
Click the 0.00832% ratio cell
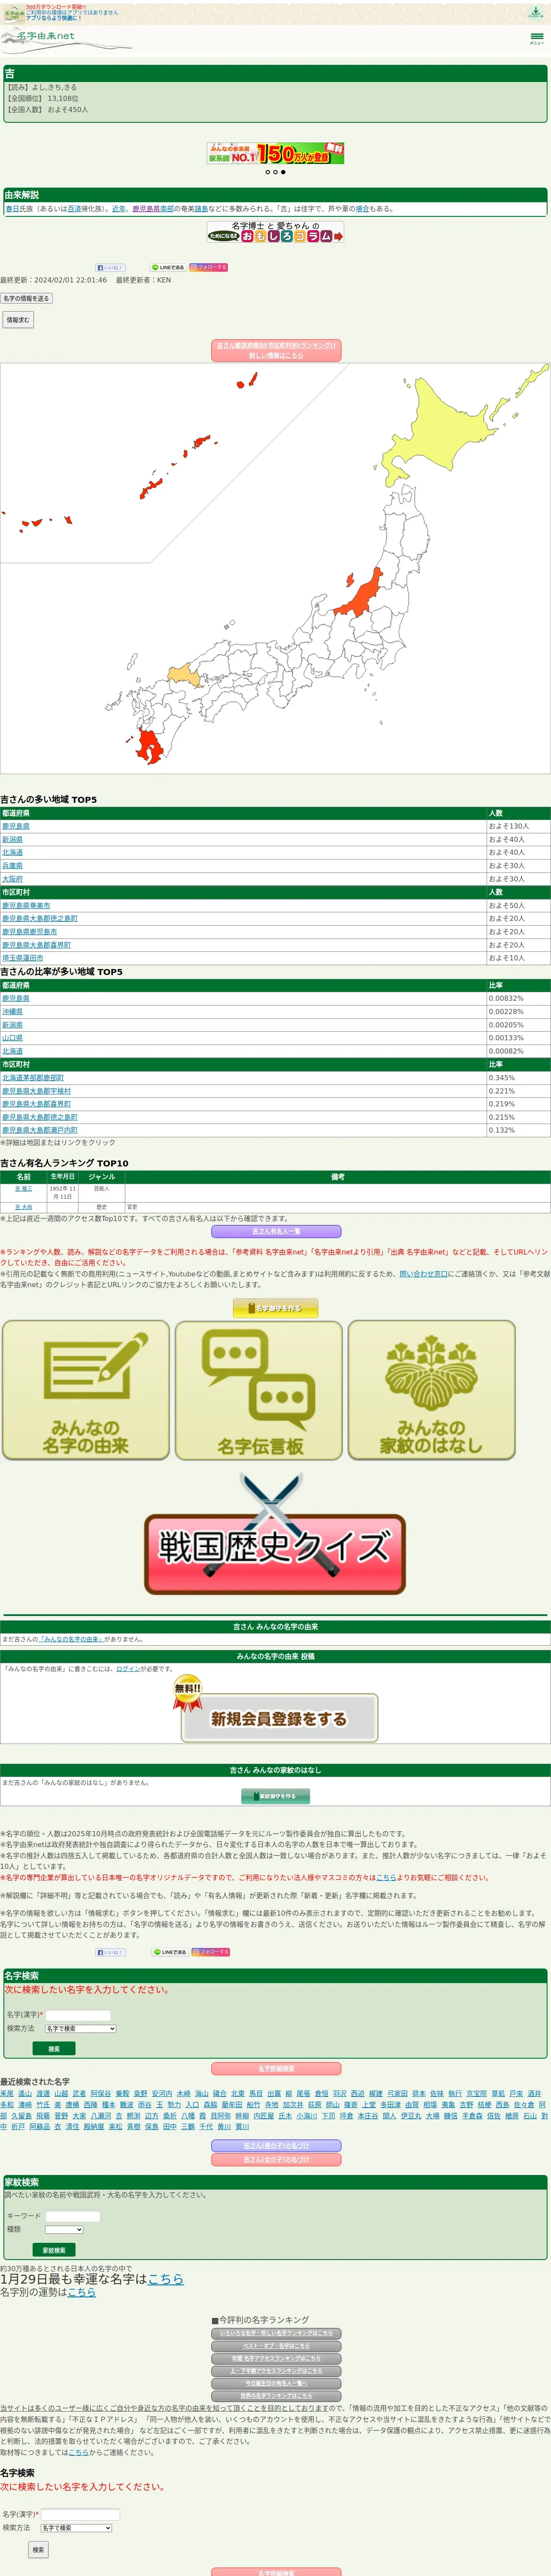coord(517,998)
